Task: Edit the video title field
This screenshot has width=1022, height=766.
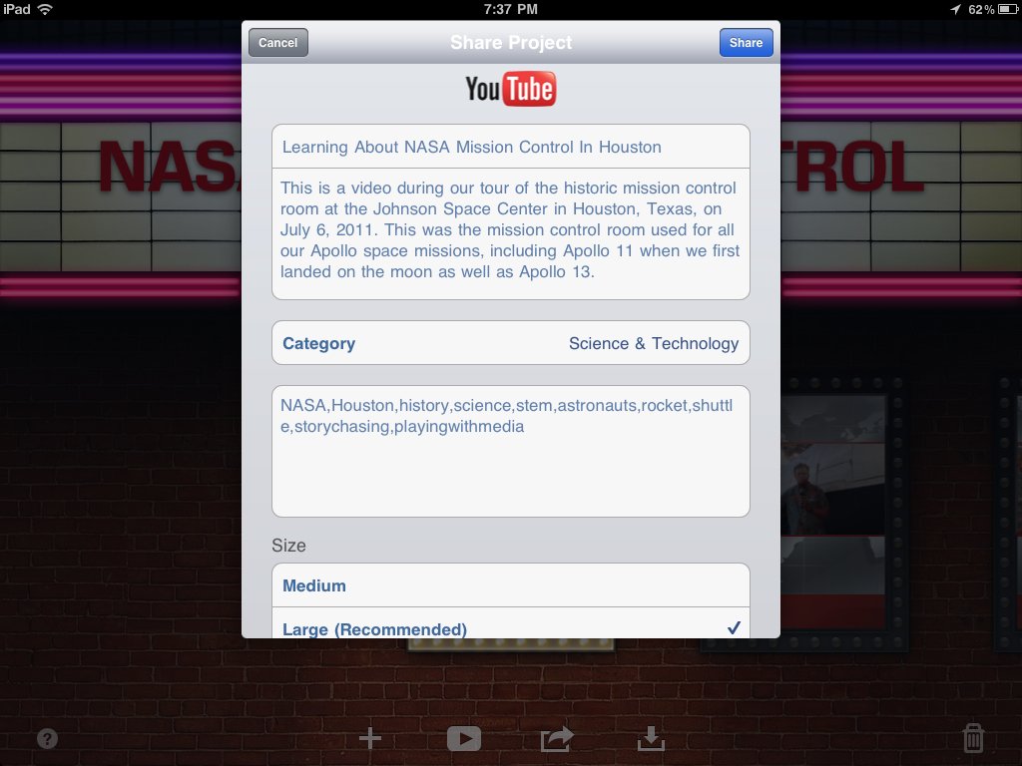Action: coord(510,147)
